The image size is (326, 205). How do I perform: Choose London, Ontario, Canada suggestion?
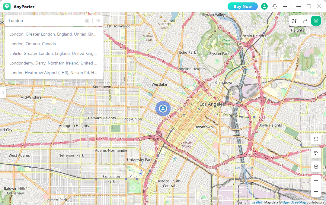tap(33, 44)
